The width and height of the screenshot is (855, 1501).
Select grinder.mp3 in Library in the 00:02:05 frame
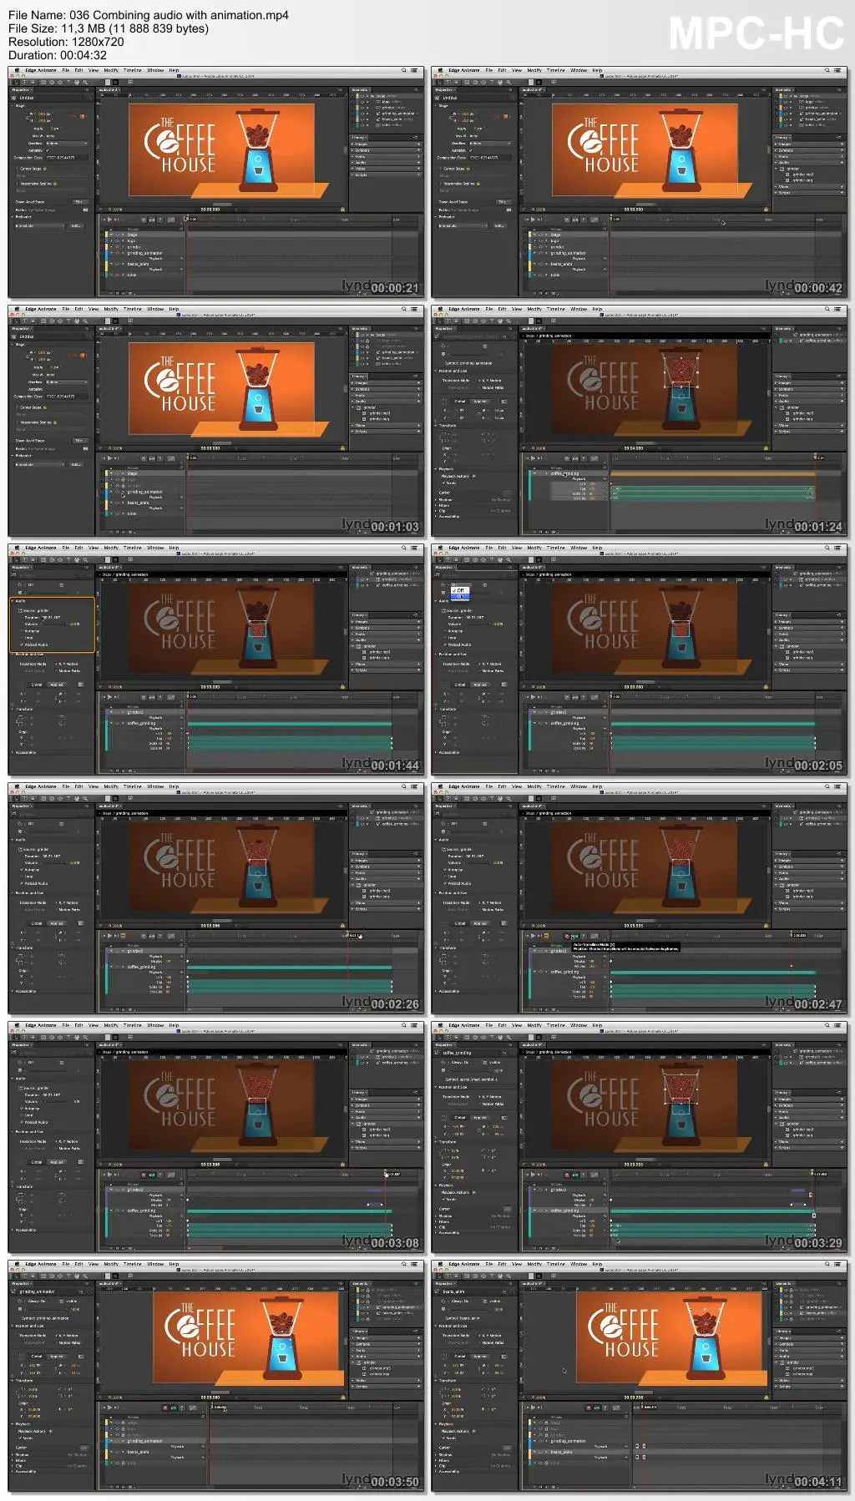pyautogui.click(x=802, y=652)
